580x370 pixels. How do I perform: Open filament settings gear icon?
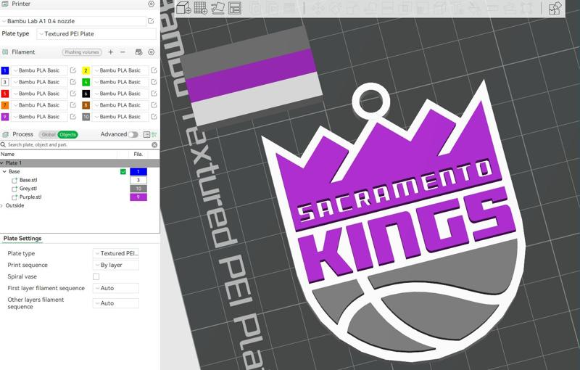(151, 52)
